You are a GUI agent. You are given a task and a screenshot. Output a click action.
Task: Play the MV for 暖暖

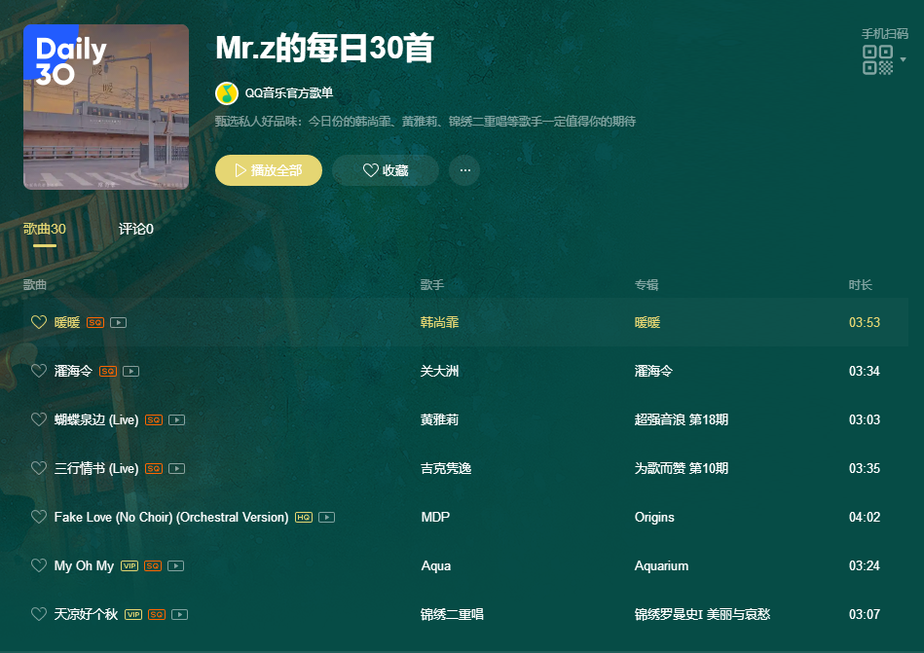118,322
